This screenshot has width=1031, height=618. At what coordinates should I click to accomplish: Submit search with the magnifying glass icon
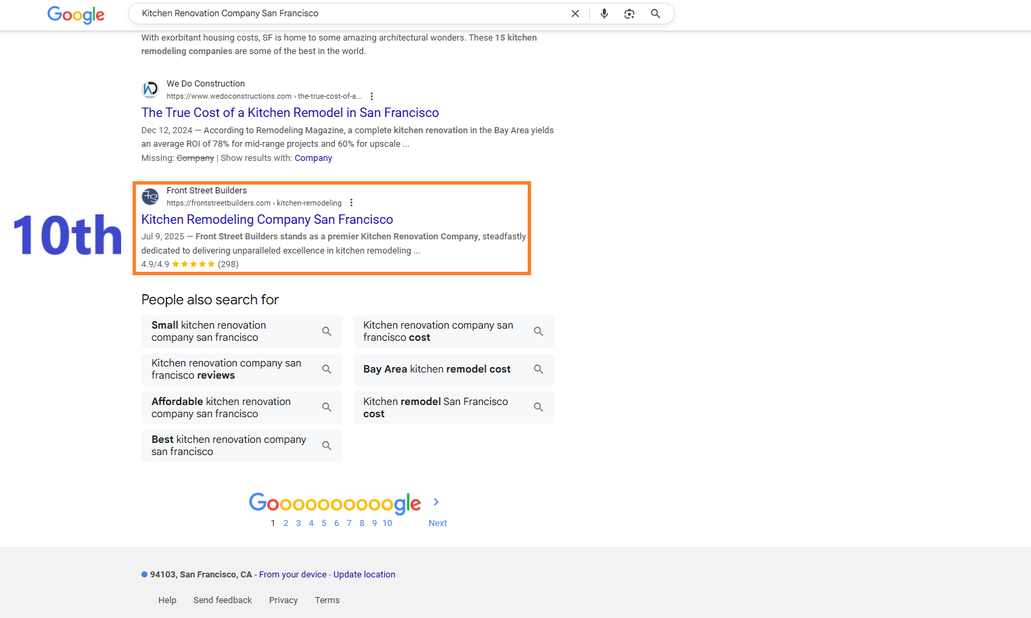pyautogui.click(x=656, y=14)
